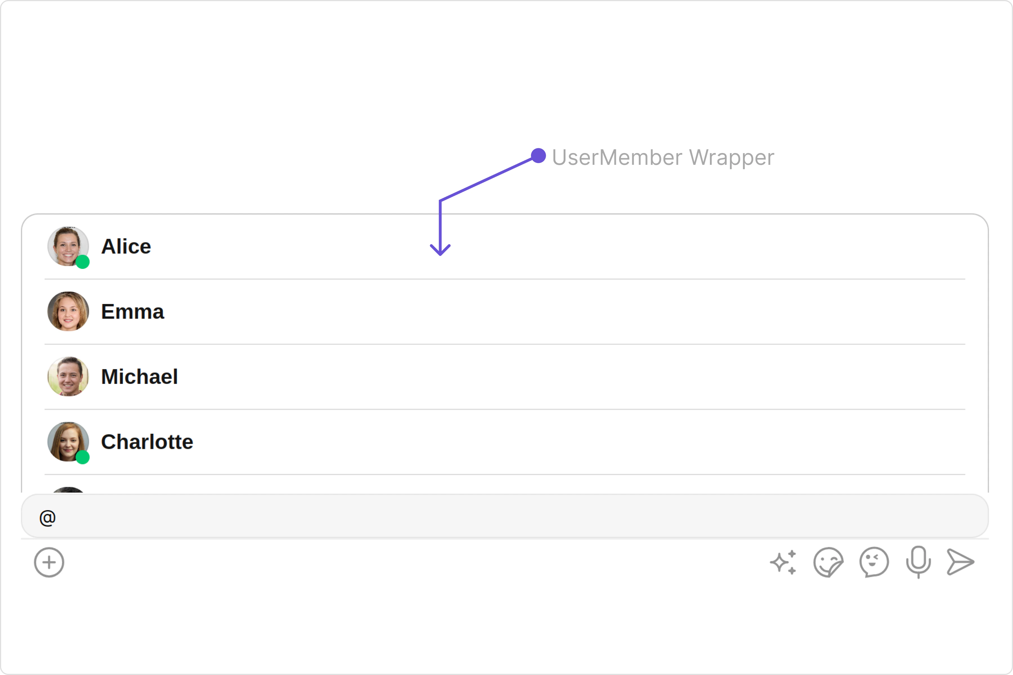Select Michael in the mentions list

pos(139,377)
